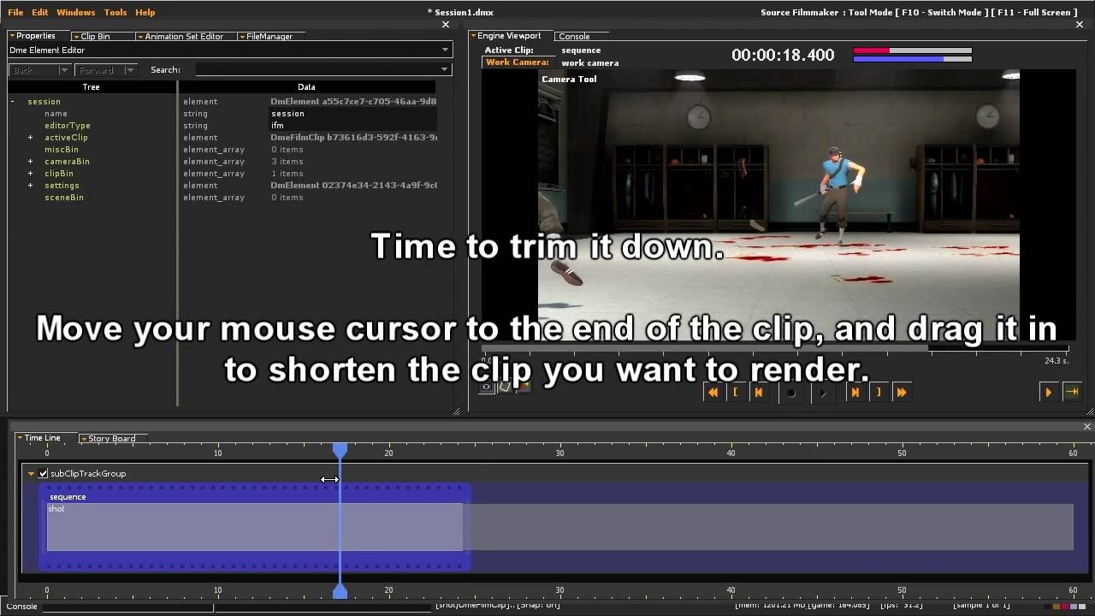Expand the clipBin tree node
The width and height of the screenshot is (1095, 616).
pyautogui.click(x=30, y=174)
